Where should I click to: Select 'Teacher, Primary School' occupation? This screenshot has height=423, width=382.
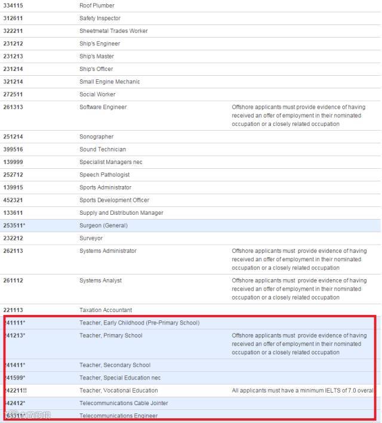click(x=110, y=335)
